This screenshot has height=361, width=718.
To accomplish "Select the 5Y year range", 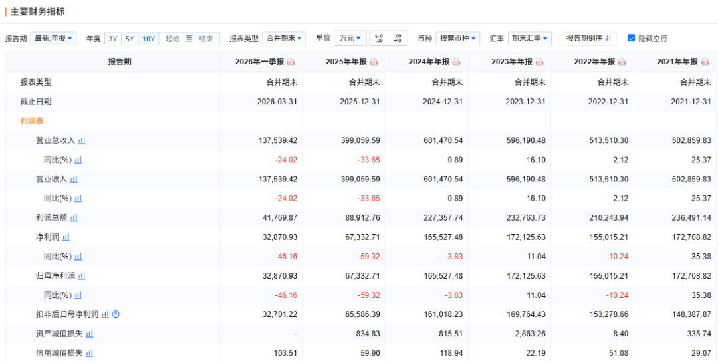I will 130,39.
